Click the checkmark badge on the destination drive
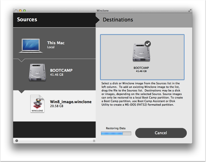 coord(148,44)
